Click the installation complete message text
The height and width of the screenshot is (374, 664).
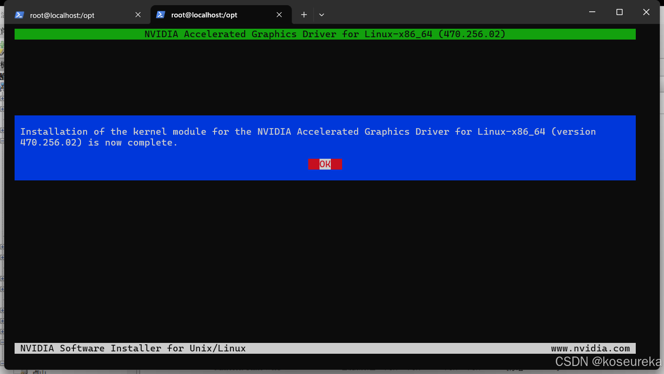[308, 137]
